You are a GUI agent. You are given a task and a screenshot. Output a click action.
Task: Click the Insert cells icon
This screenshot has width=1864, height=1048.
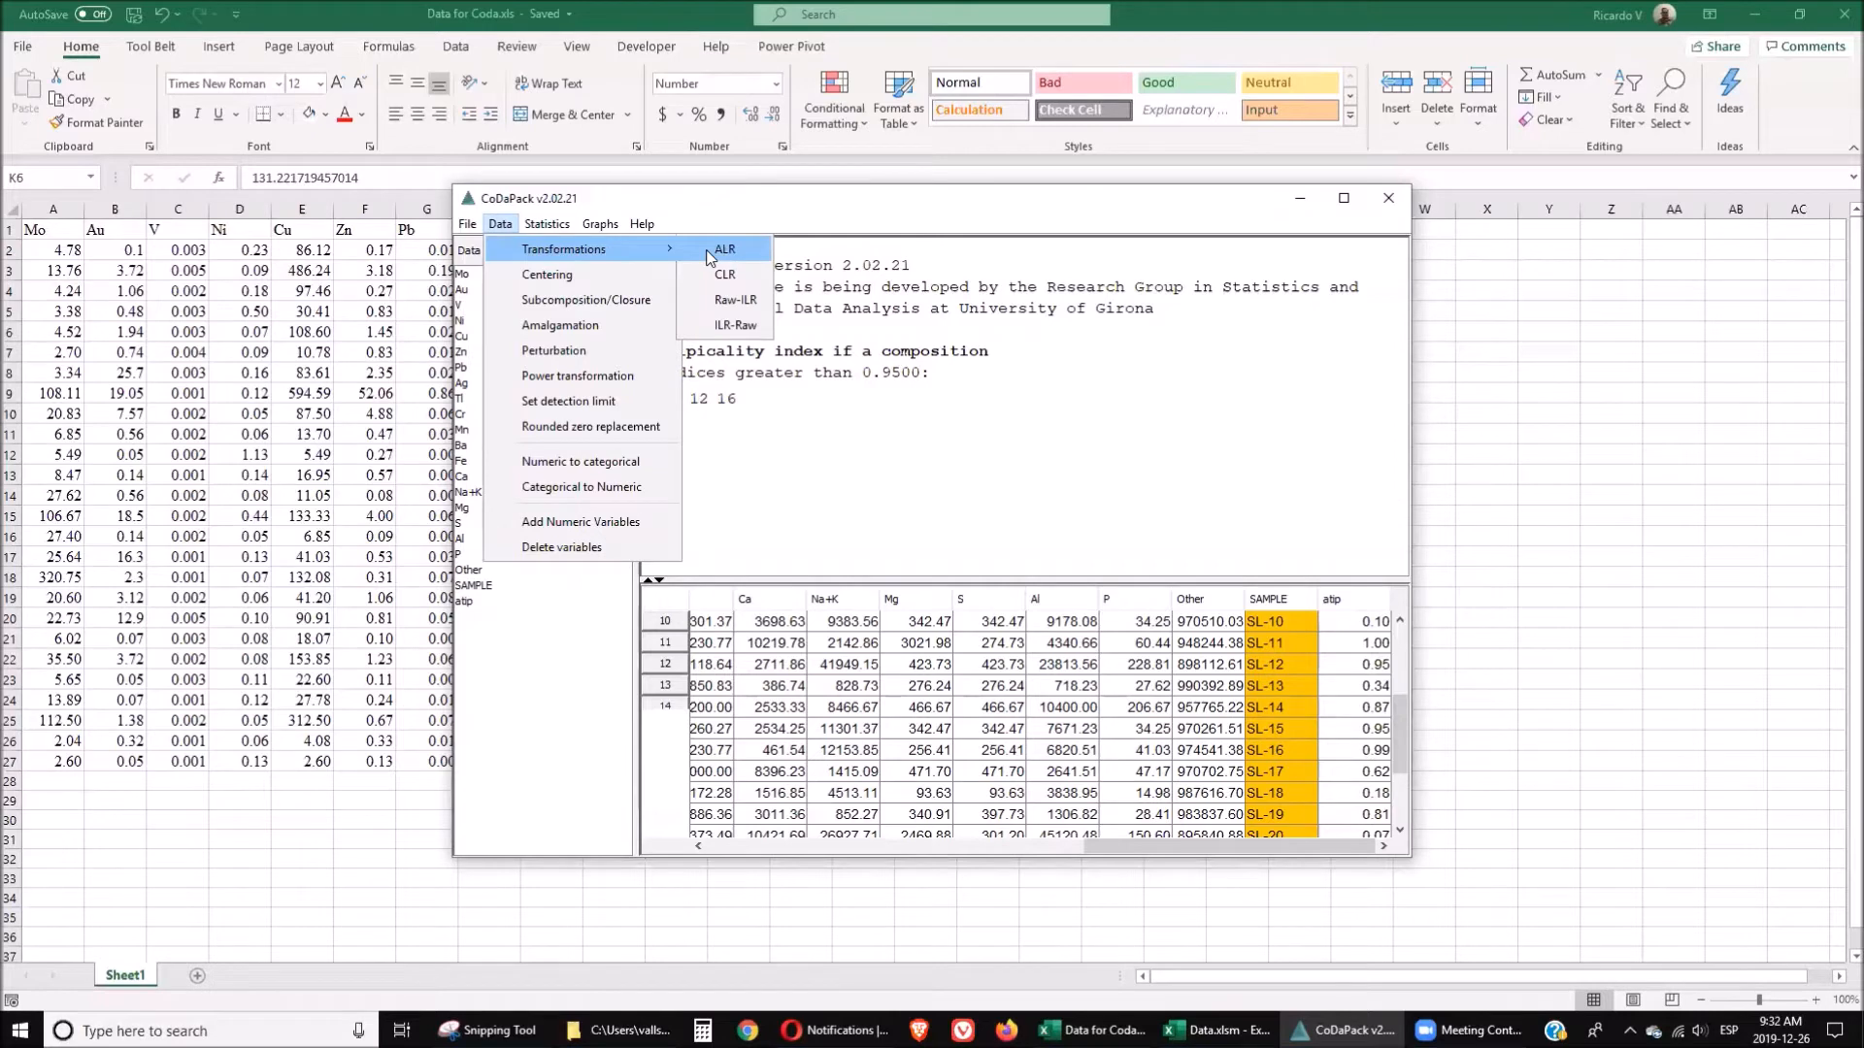click(x=1396, y=82)
